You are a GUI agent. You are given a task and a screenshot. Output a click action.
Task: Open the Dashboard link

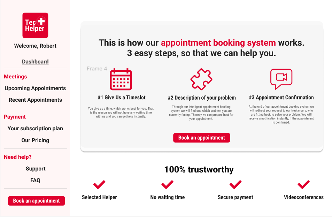click(35, 62)
